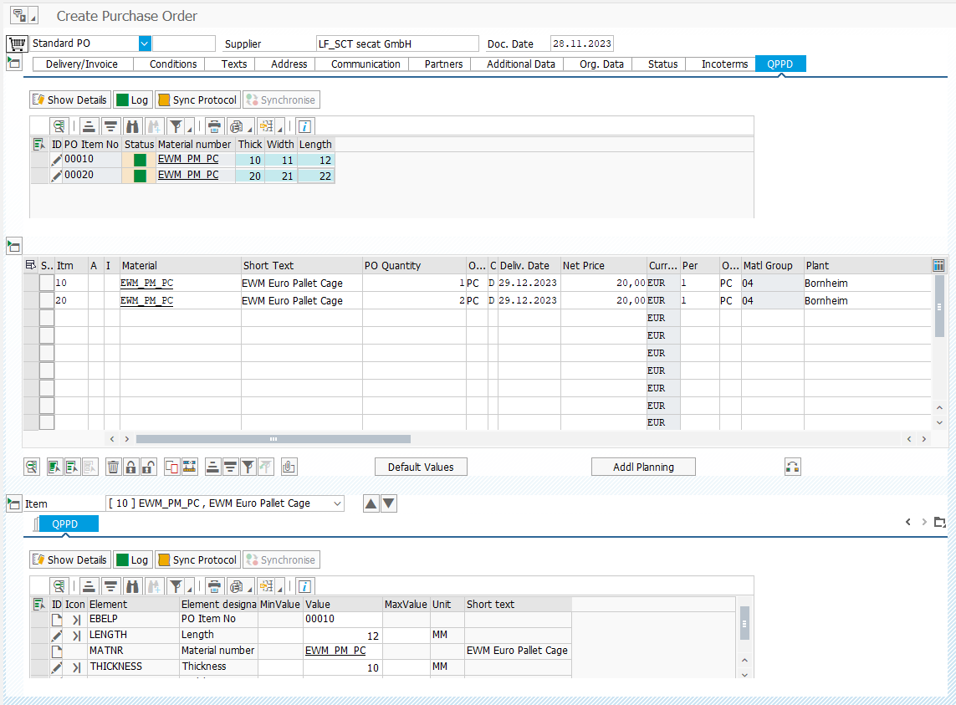Open the Incoterms tab
This screenshot has width=956, height=705.
tap(724, 64)
